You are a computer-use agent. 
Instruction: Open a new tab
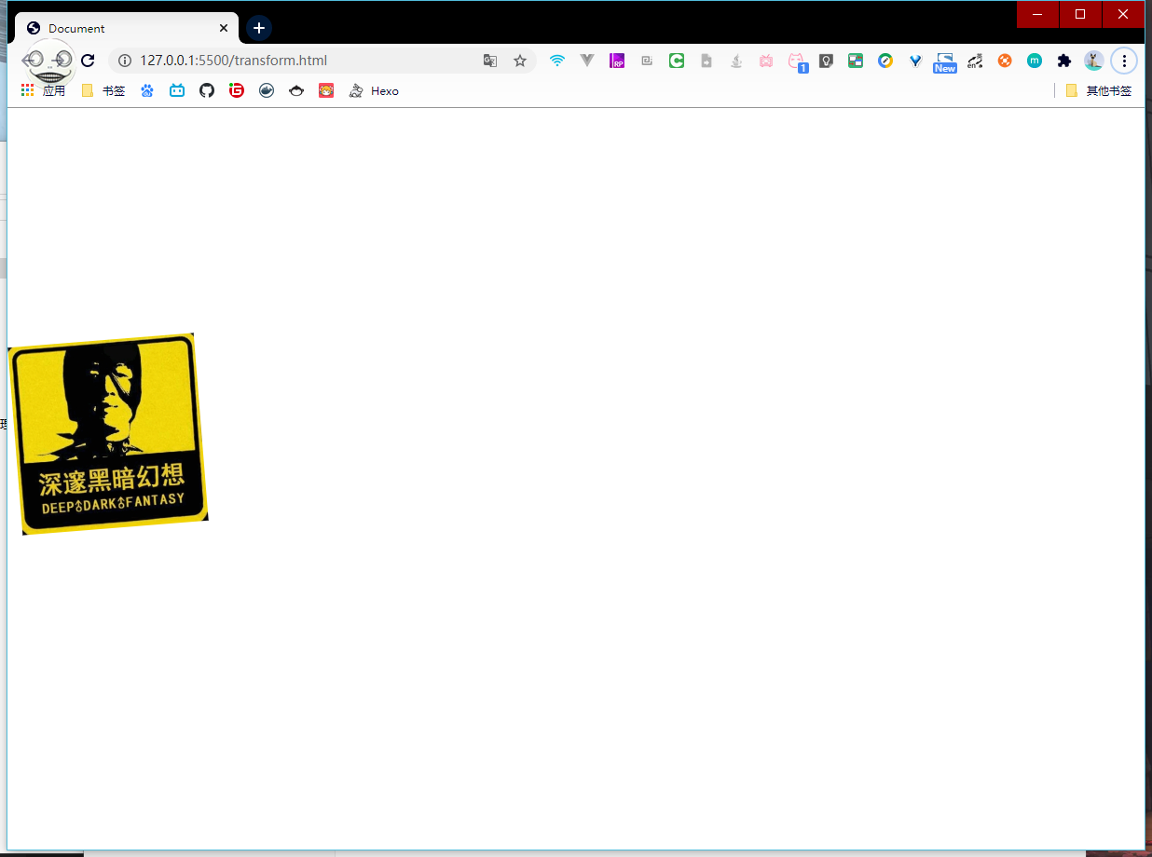pyautogui.click(x=259, y=28)
